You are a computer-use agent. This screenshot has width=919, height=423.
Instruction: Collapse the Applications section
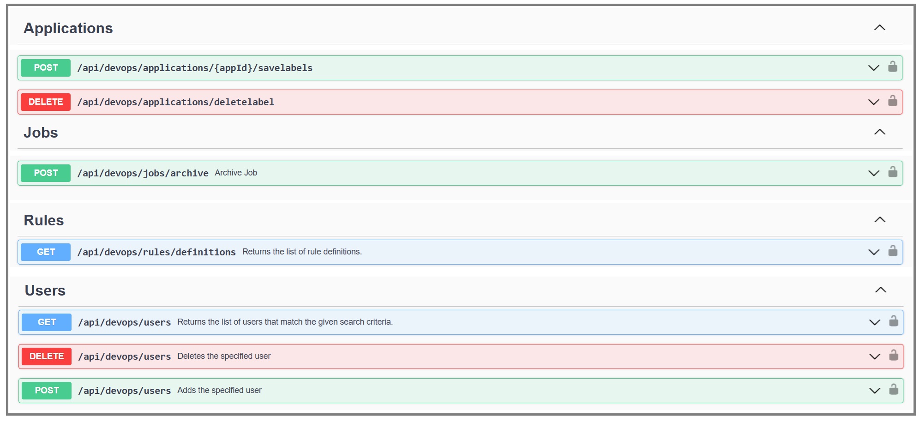(x=879, y=28)
